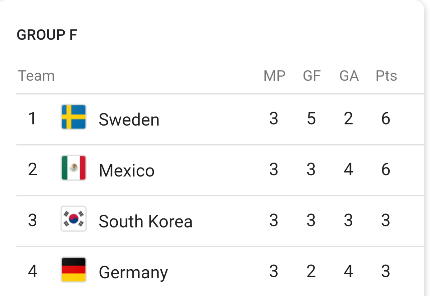Viewport: 430px width, 296px height.
Task: Click Germany's goals for value 2
Action: coord(311,271)
